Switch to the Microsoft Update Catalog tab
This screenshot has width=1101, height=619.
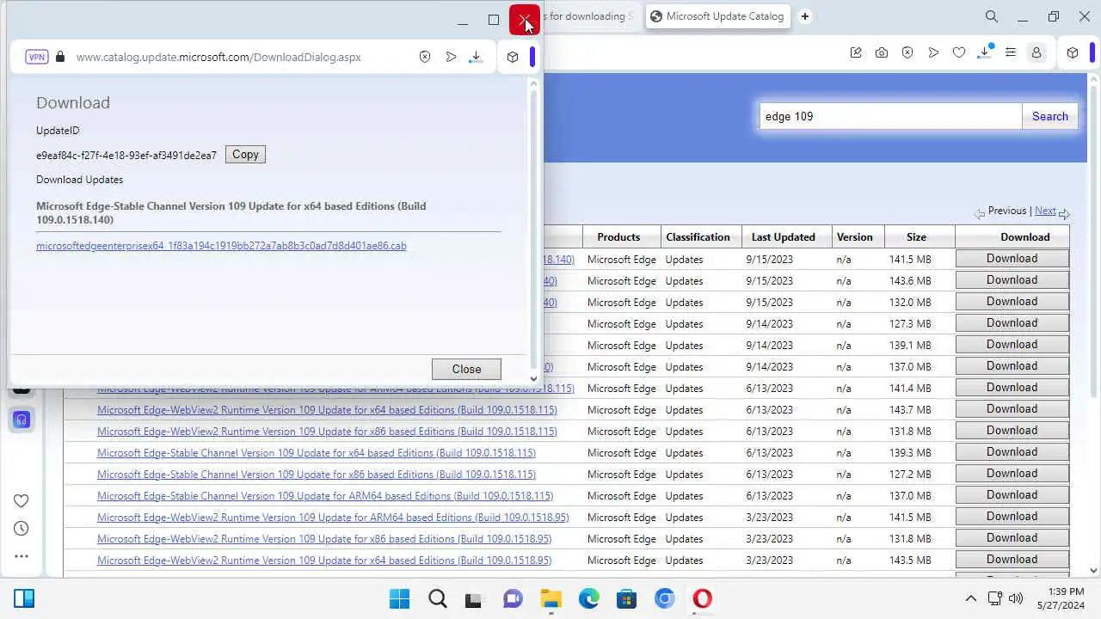717,16
